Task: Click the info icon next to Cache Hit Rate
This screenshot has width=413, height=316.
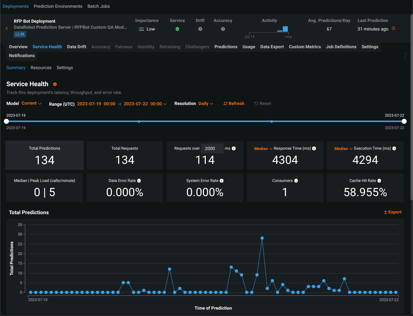Action: click(379, 181)
